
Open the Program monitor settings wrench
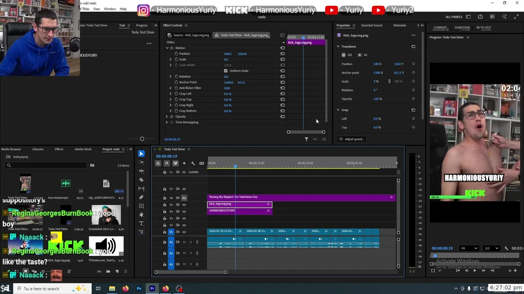click(506, 248)
